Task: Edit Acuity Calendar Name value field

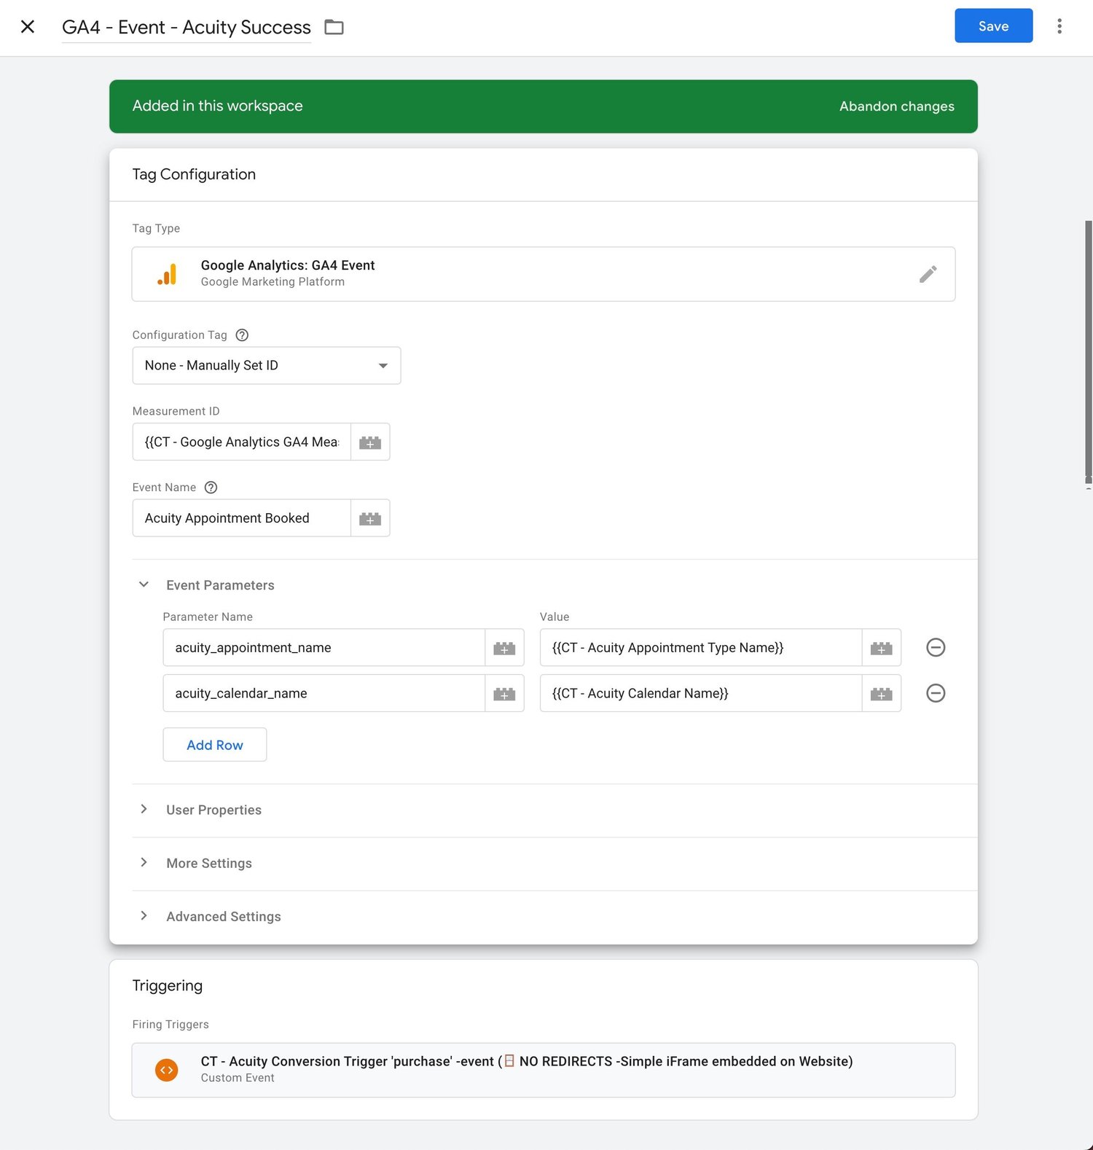Action: click(x=701, y=693)
